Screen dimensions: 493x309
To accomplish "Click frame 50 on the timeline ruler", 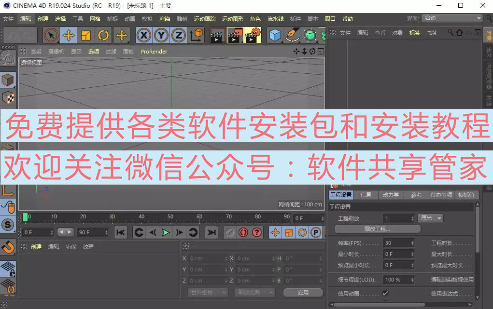I will click(170, 216).
